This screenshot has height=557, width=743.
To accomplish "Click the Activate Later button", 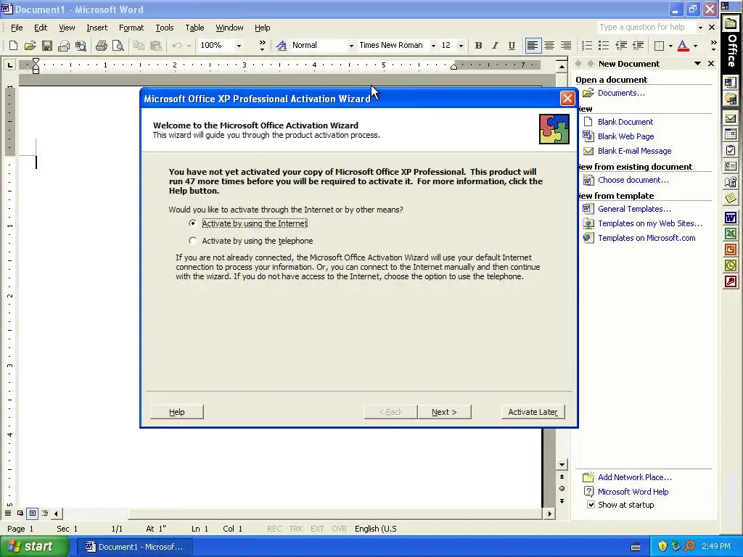I will pos(533,412).
